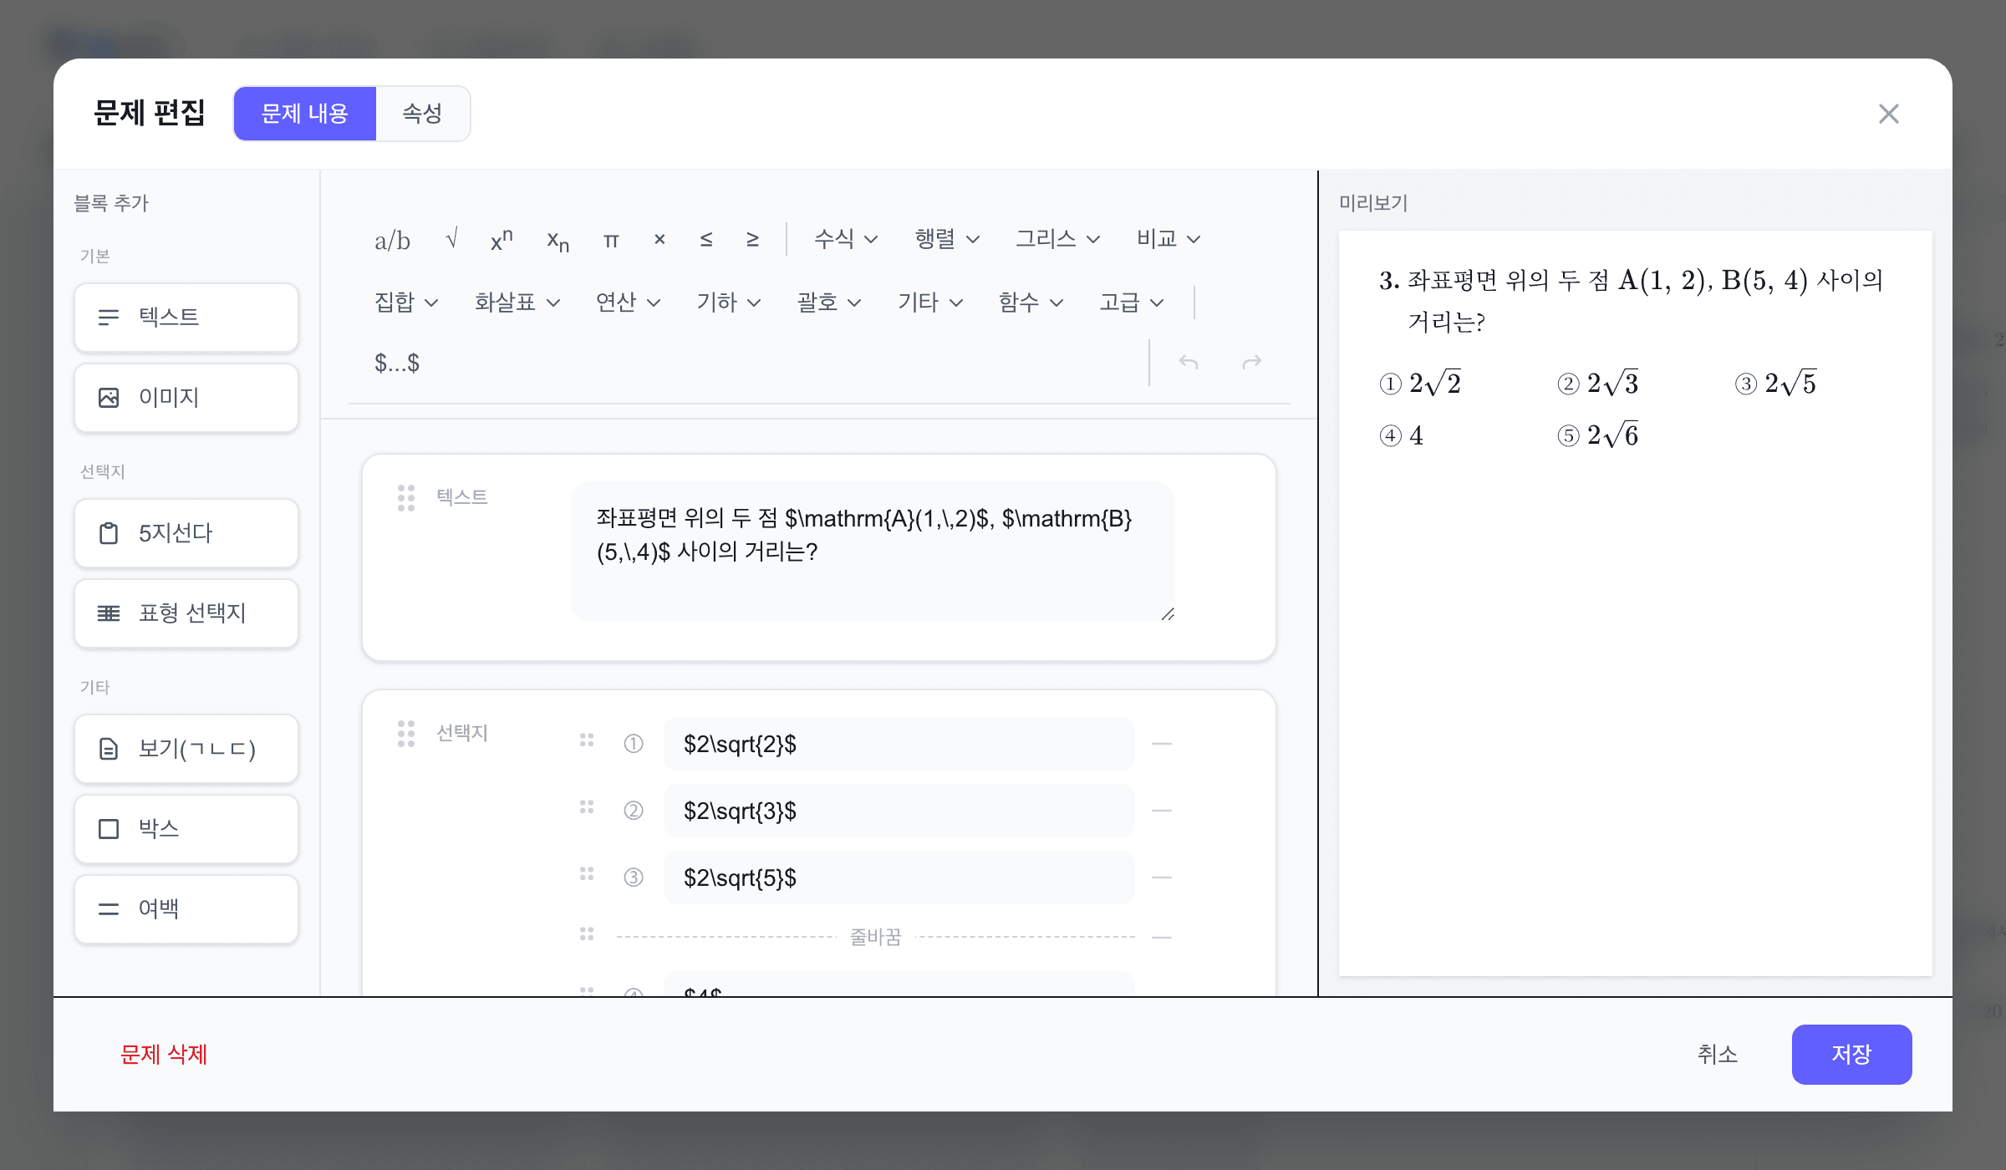
Task: Edit the $2\sqrt{3}$ choice field
Action: pyautogui.click(x=899, y=811)
